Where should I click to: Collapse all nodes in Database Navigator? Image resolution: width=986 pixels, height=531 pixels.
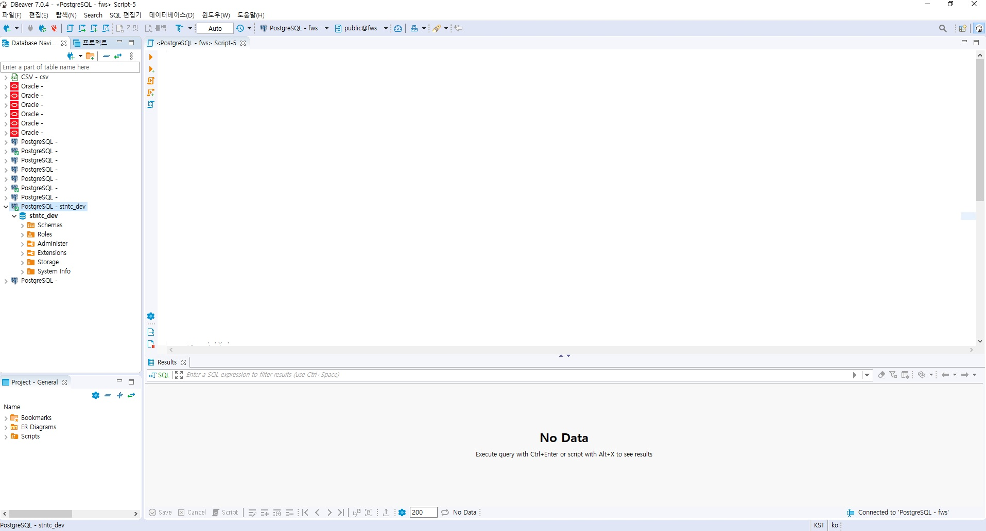point(106,56)
